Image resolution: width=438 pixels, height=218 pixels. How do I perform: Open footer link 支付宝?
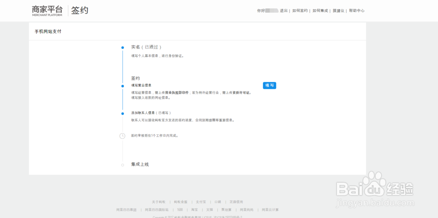[x=201, y=202]
